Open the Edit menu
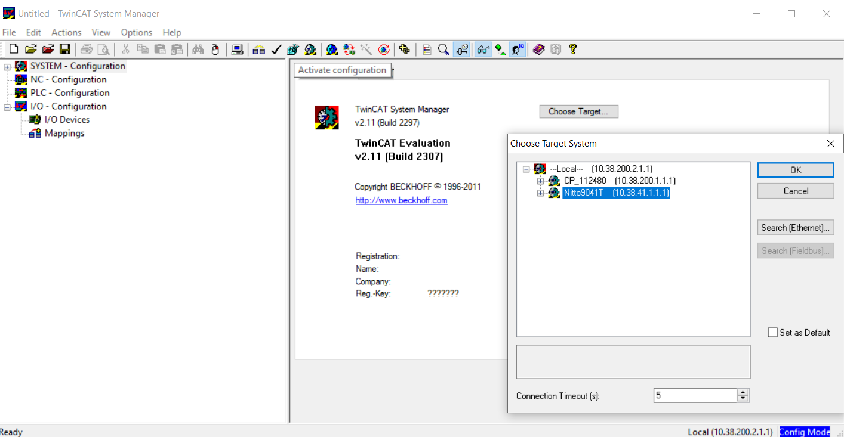 pos(33,32)
